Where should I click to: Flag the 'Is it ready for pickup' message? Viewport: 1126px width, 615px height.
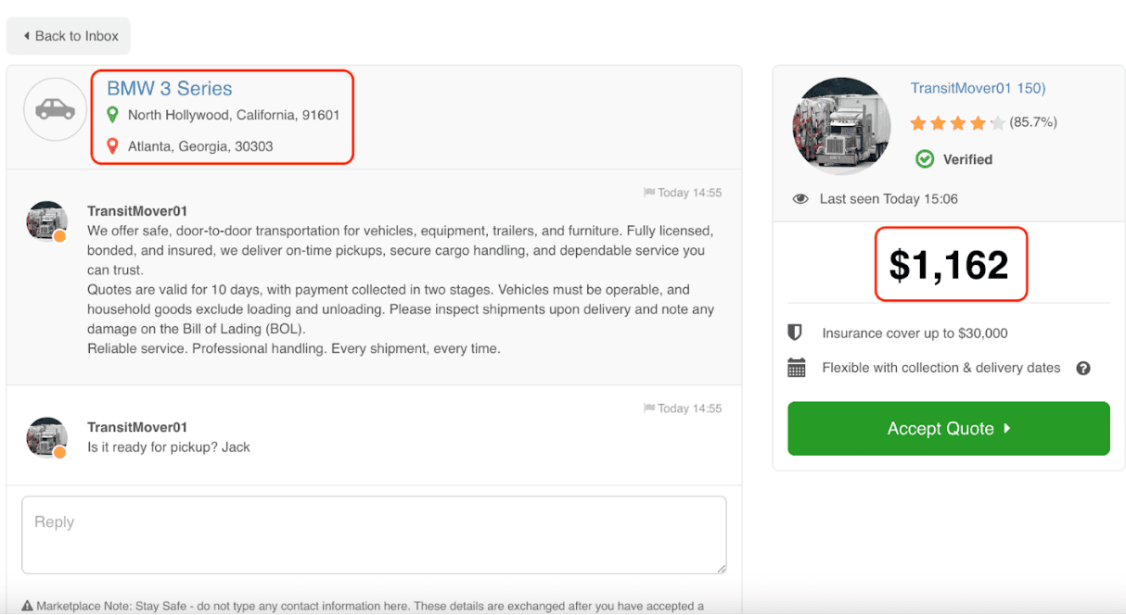click(x=648, y=408)
